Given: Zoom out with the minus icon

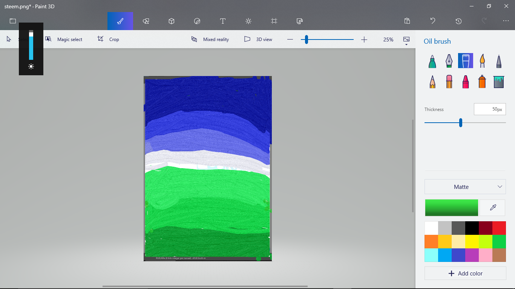Looking at the screenshot, I should 290,40.
